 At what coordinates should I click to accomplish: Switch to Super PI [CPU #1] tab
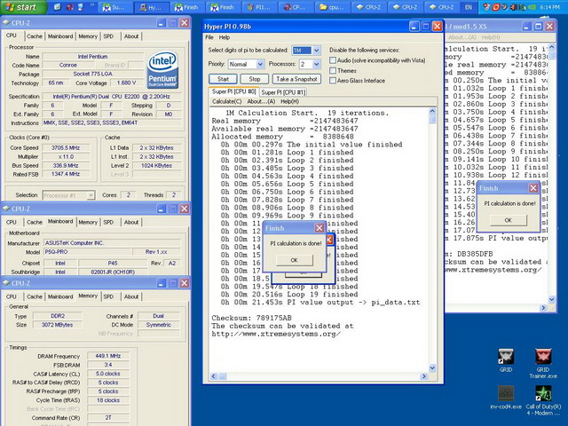[283, 91]
